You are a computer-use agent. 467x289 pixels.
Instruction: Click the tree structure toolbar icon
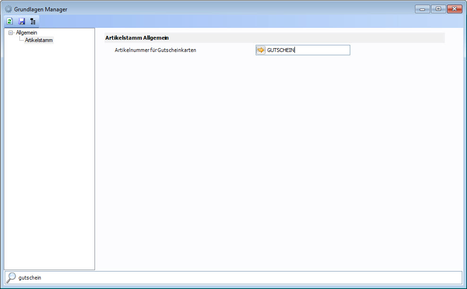pyautogui.click(x=33, y=21)
